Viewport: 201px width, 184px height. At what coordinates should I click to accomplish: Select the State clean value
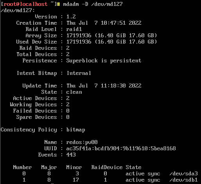click(74, 92)
